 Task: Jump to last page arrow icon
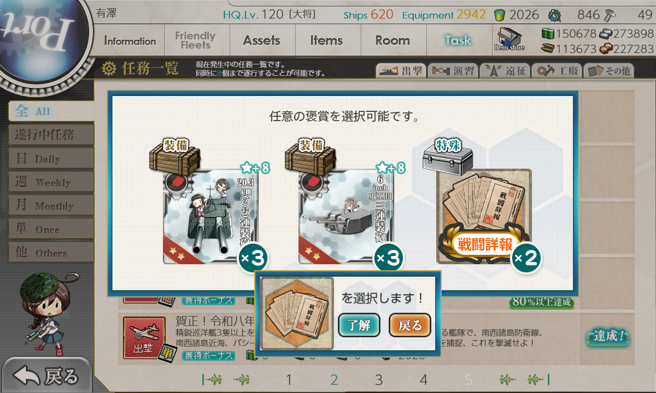pos(539,379)
